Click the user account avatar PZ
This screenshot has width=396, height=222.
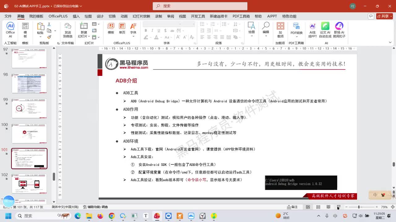(352, 6)
